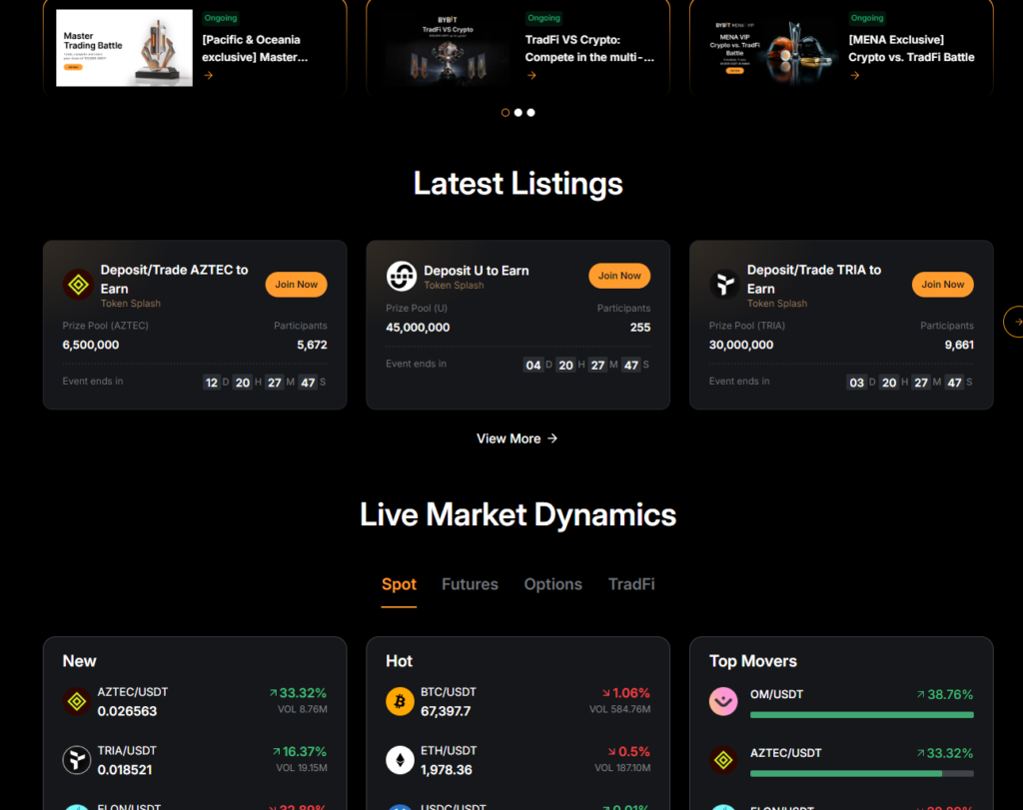The image size is (1023, 810).
Task: Click the TRIA icon in the New list
Action: (77, 760)
